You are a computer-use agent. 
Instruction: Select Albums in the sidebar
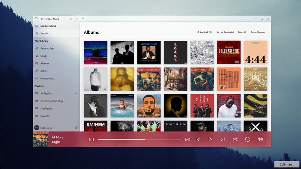click(x=57, y=63)
